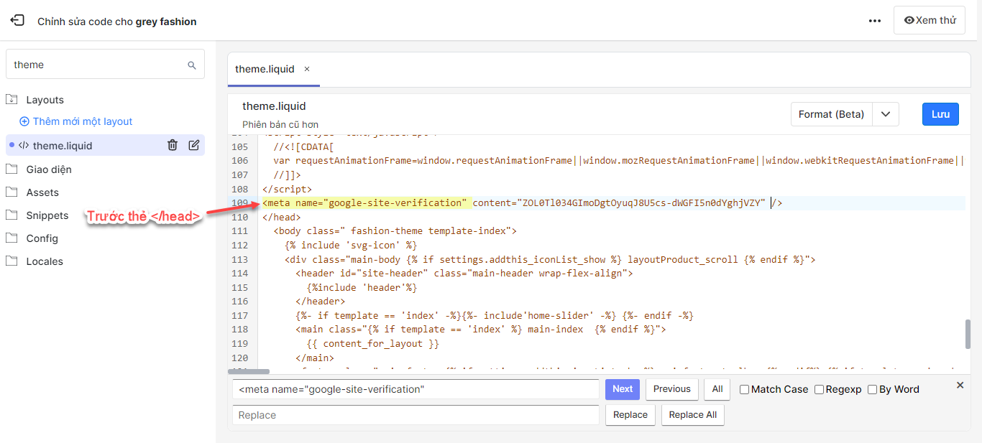This screenshot has width=982, height=443.
Task: Click the Replace button
Action: (630, 415)
